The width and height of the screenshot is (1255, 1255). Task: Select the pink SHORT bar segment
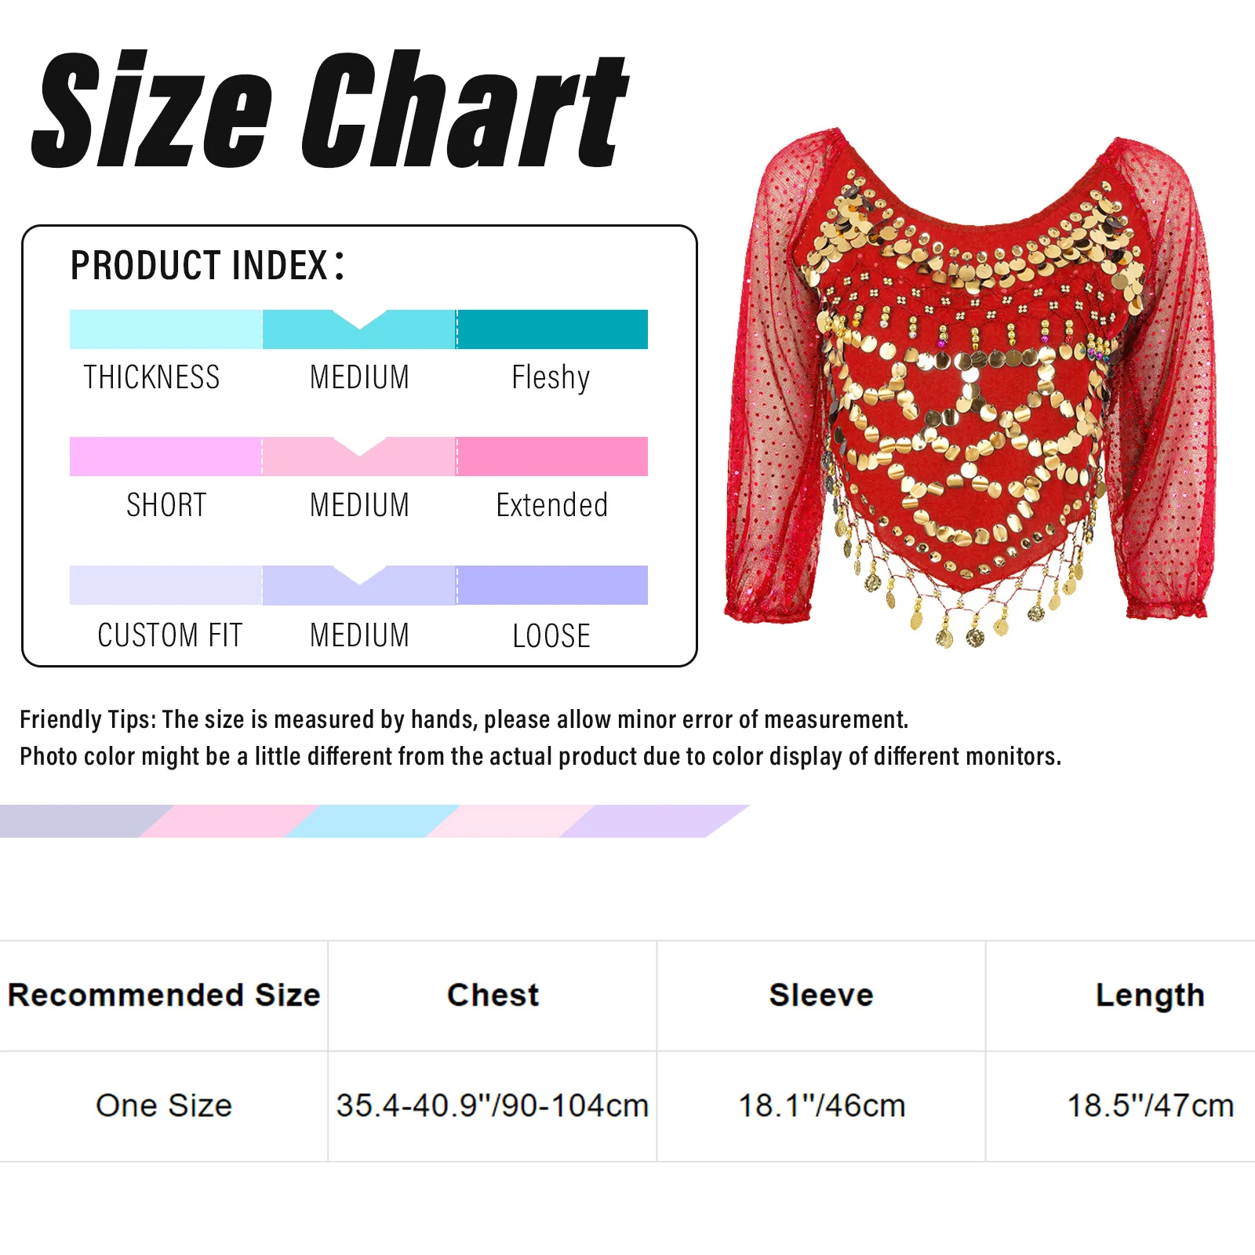[166, 457]
